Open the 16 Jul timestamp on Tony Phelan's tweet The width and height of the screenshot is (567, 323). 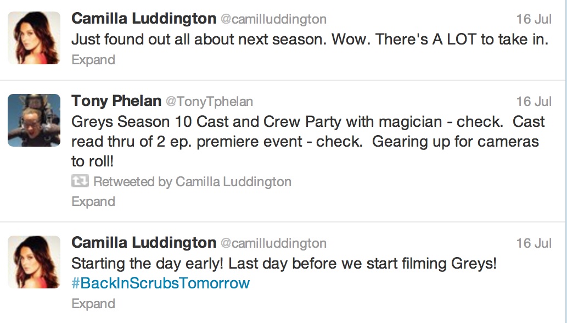534,102
